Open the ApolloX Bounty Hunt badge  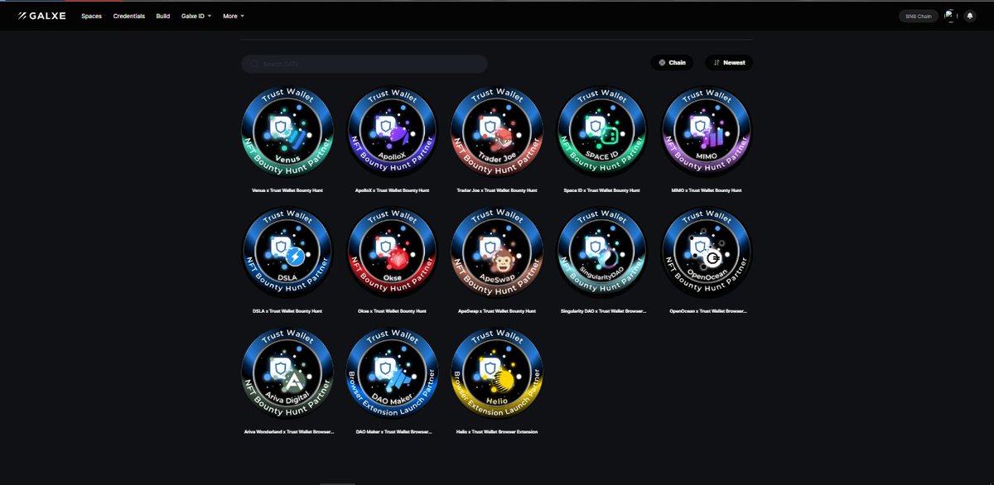click(x=393, y=132)
